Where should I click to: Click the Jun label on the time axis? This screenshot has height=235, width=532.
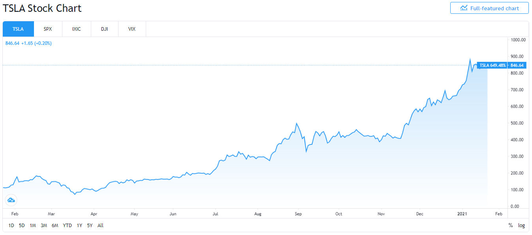tap(173, 214)
